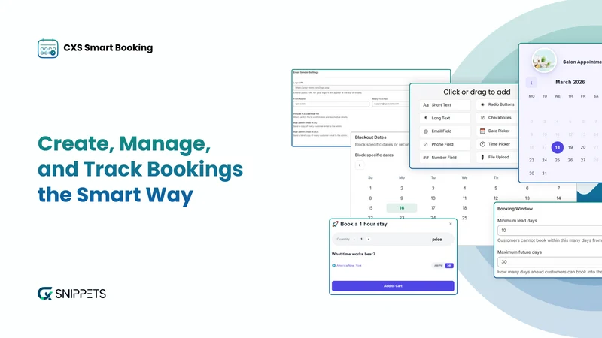The image size is (602, 338).
Task: Block day 2 in Blackout Dates calendar
Action: click(402, 189)
